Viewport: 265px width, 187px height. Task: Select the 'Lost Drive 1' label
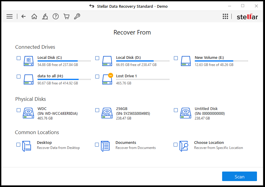(x=127, y=76)
